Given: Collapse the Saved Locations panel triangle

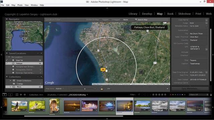Looking at the screenshot, I should [7, 53].
